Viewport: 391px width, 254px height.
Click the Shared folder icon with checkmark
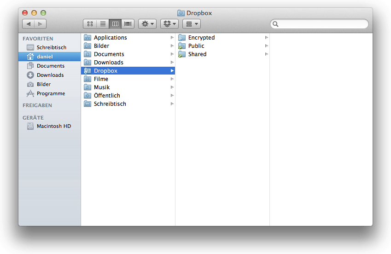pos(182,54)
